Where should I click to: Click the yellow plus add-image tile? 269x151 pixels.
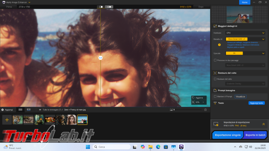pos(7,120)
